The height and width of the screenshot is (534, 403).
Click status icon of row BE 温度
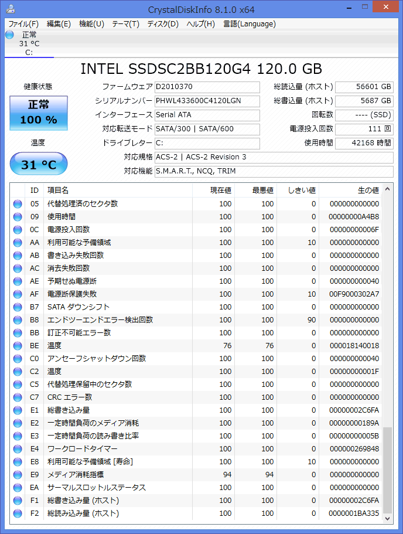tap(18, 346)
